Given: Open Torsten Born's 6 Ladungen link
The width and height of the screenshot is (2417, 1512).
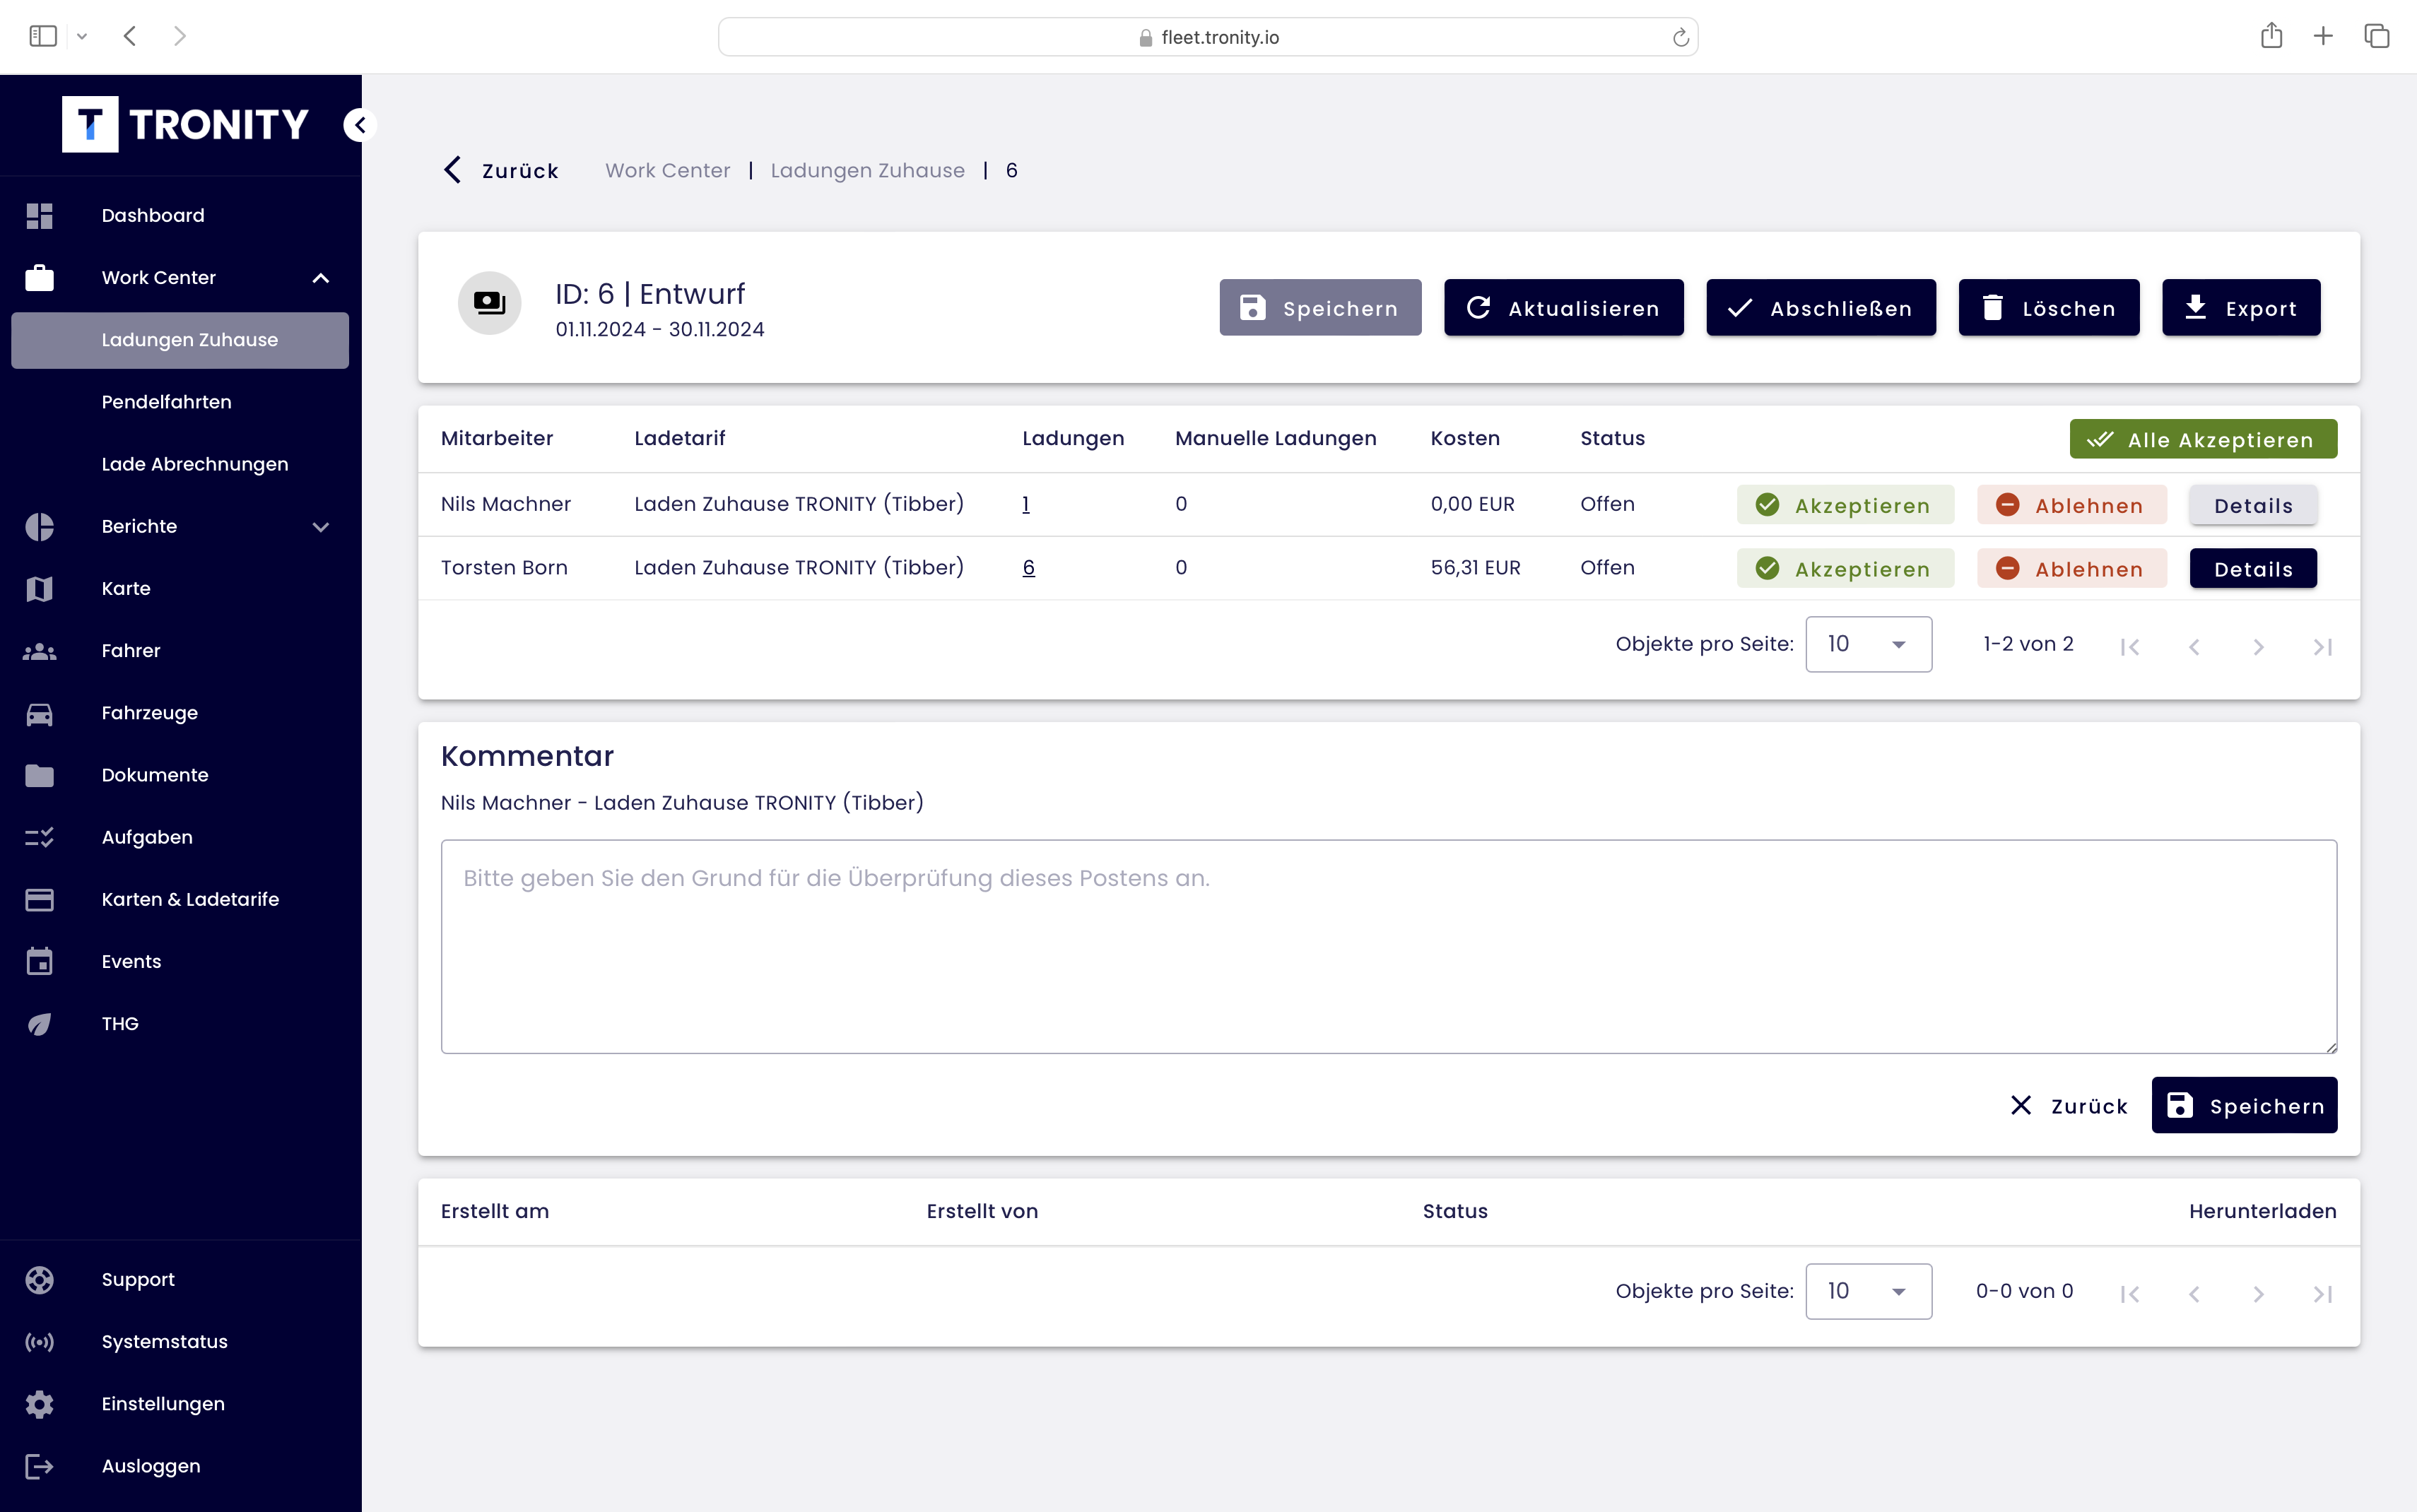Looking at the screenshot, I should pyautogui.click(x=1028, y=568).
